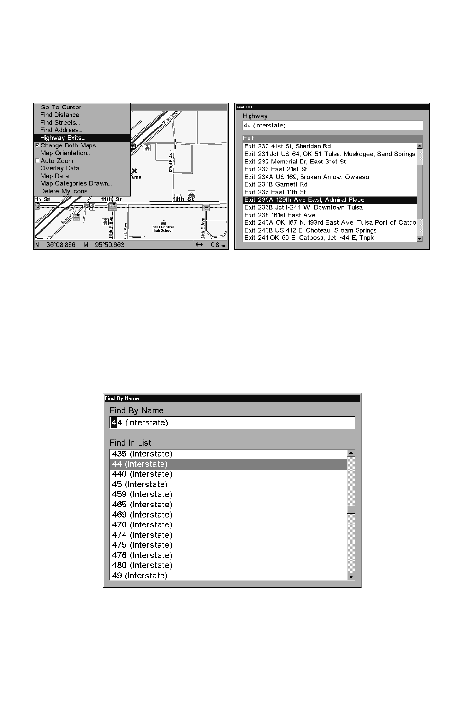Click the 0.8 mi zoom range readout
The width and height of the screenshot is (464, 723).
click(218, 245)
